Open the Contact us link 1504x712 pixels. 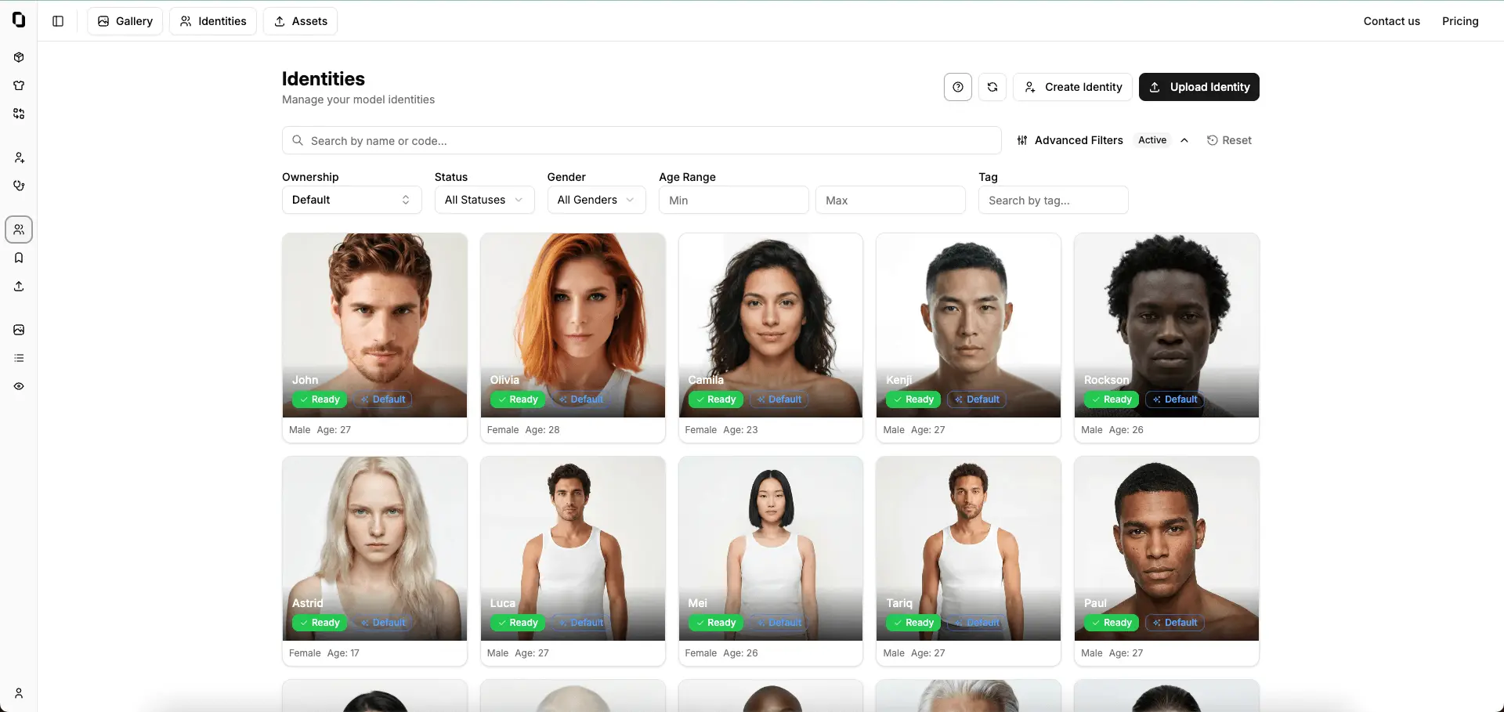tap(1391, 21)
